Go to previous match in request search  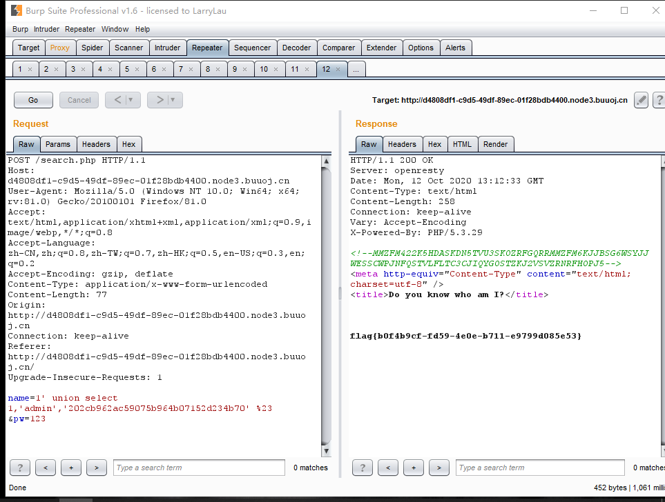click(46, 468)
